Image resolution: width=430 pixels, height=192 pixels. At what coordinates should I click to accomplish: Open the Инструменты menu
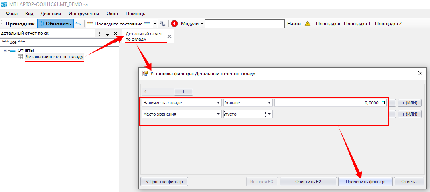pyautogui.click(x=84, y=13)
